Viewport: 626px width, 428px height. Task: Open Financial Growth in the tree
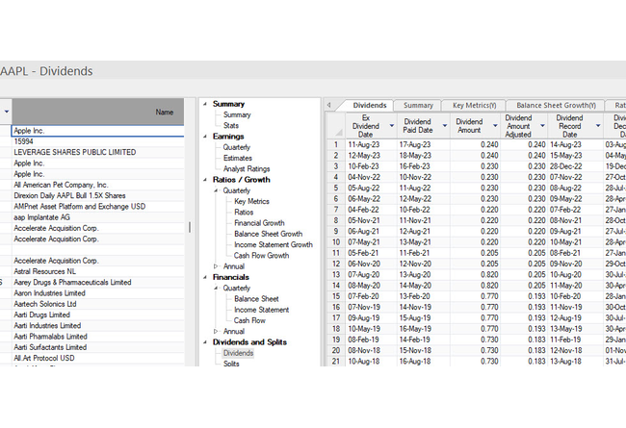tap(259, 223)
